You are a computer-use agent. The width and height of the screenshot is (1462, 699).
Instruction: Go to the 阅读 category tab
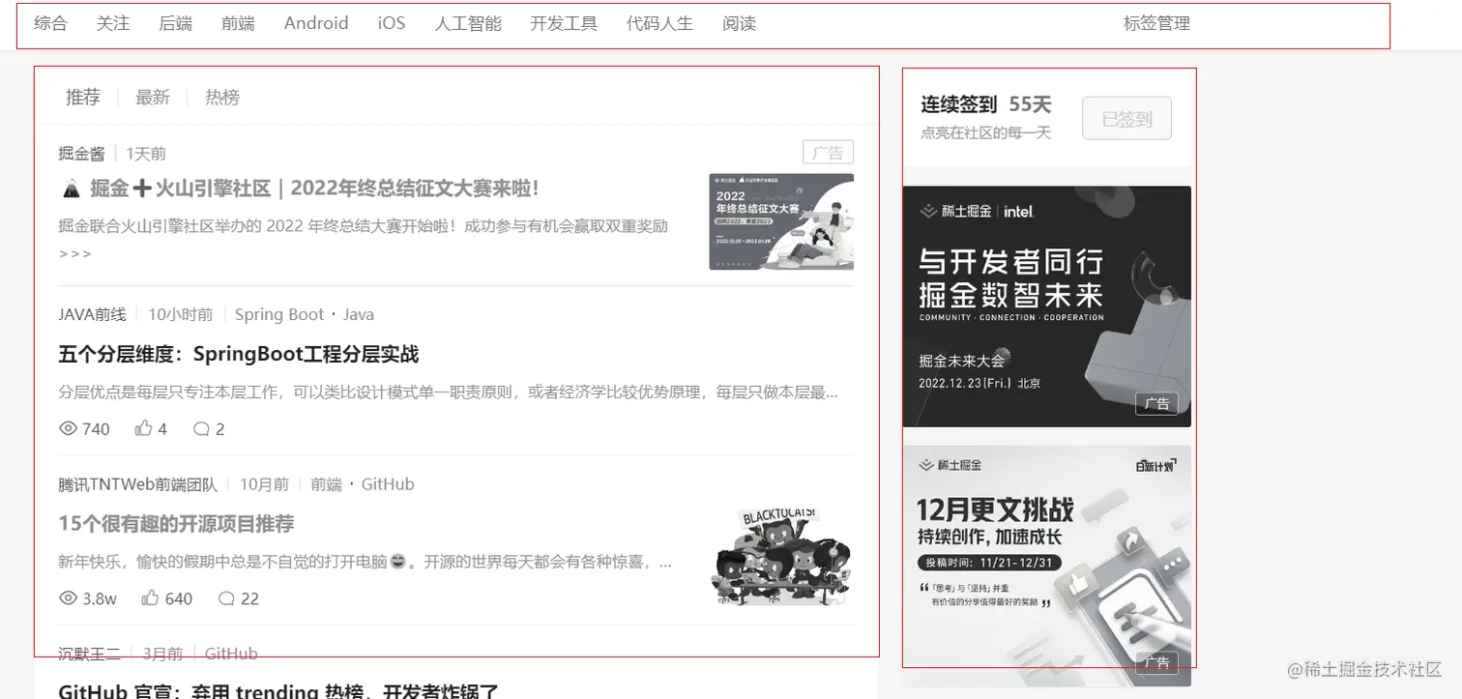(739, 23)
